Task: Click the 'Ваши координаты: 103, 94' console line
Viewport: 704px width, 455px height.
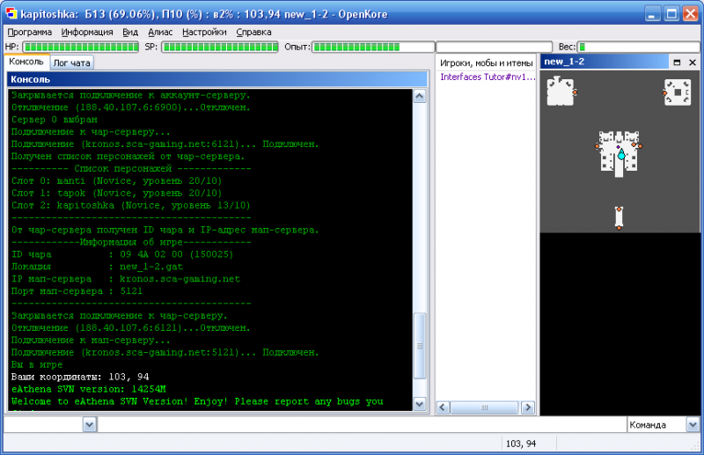Action: click(x=80, y=377)
